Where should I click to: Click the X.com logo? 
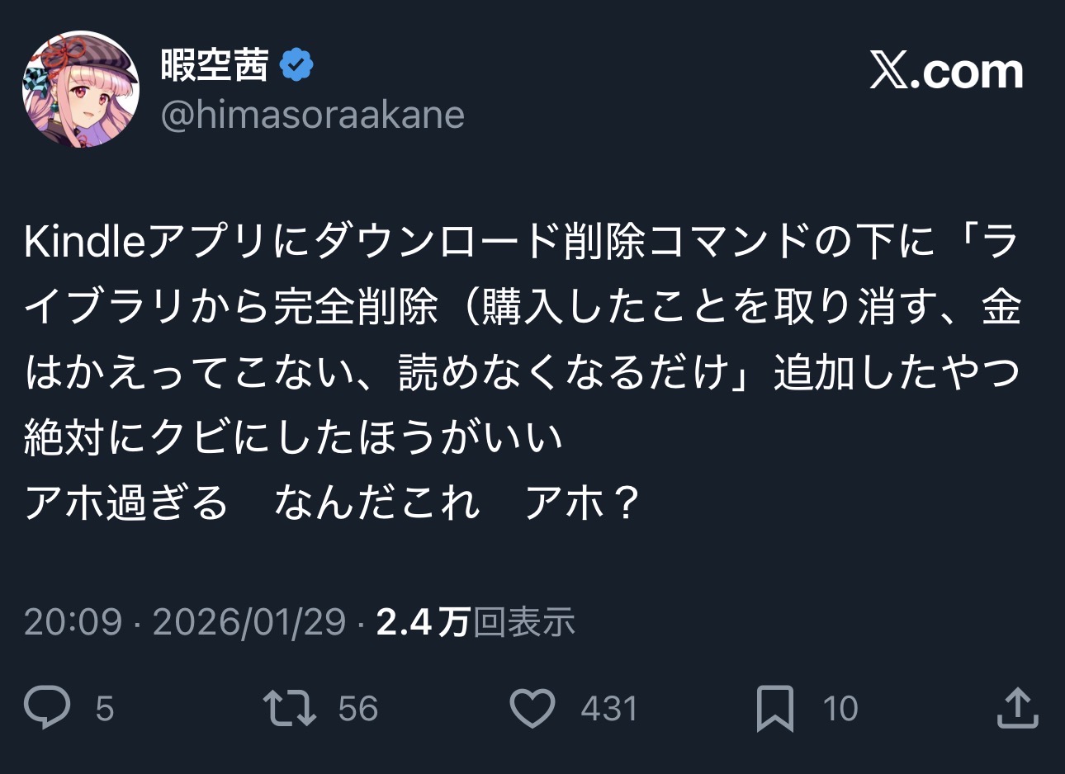pos(946,72)
